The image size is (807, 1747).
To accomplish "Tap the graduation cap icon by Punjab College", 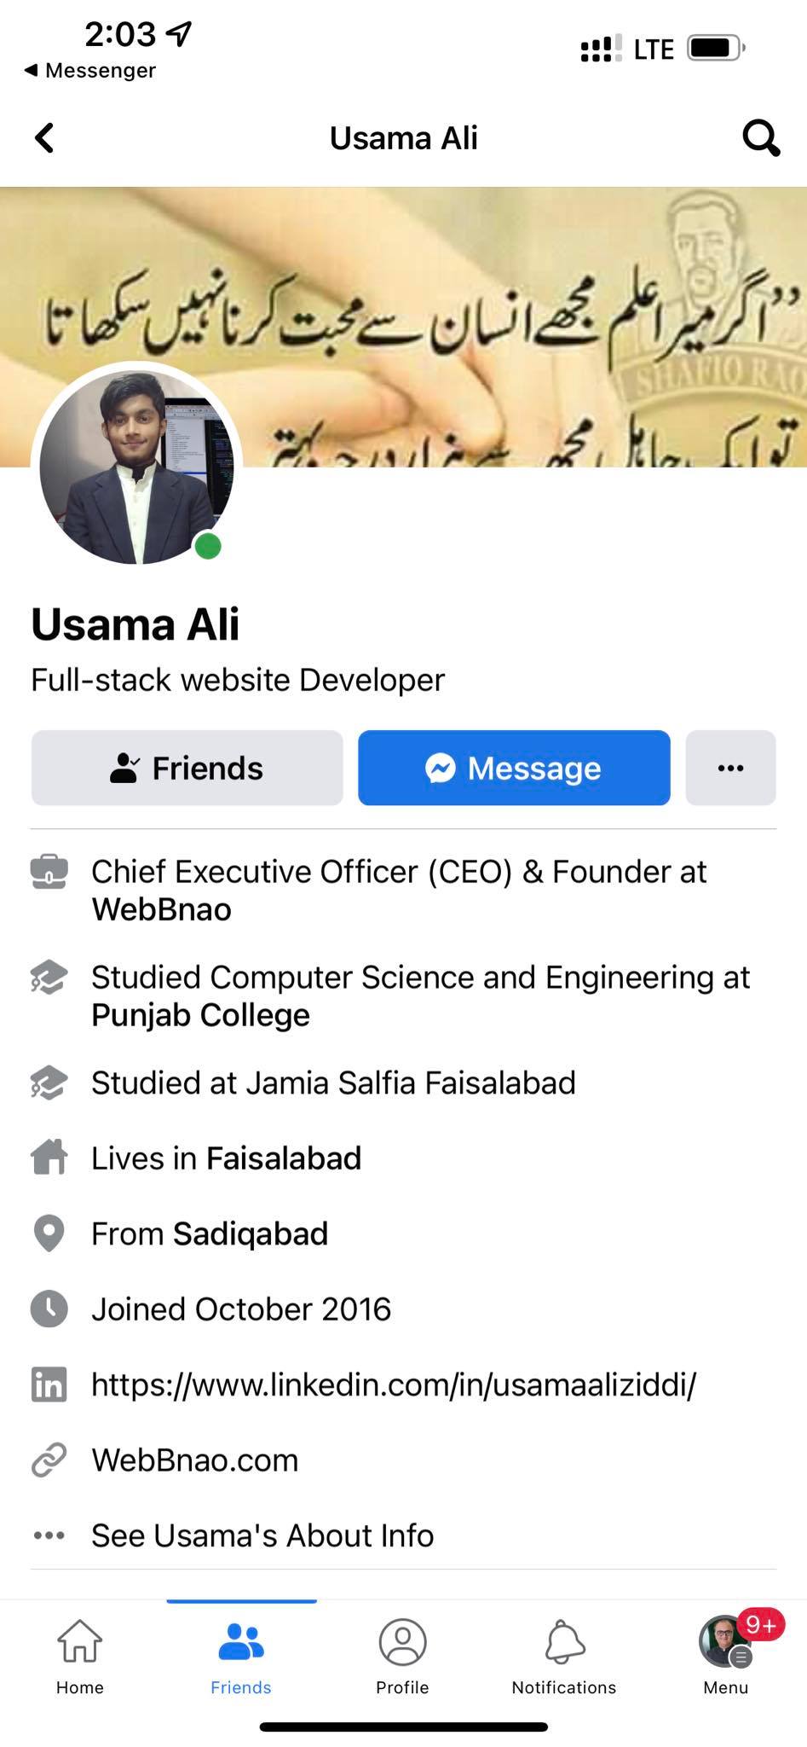I will click(x=49, y=978).
